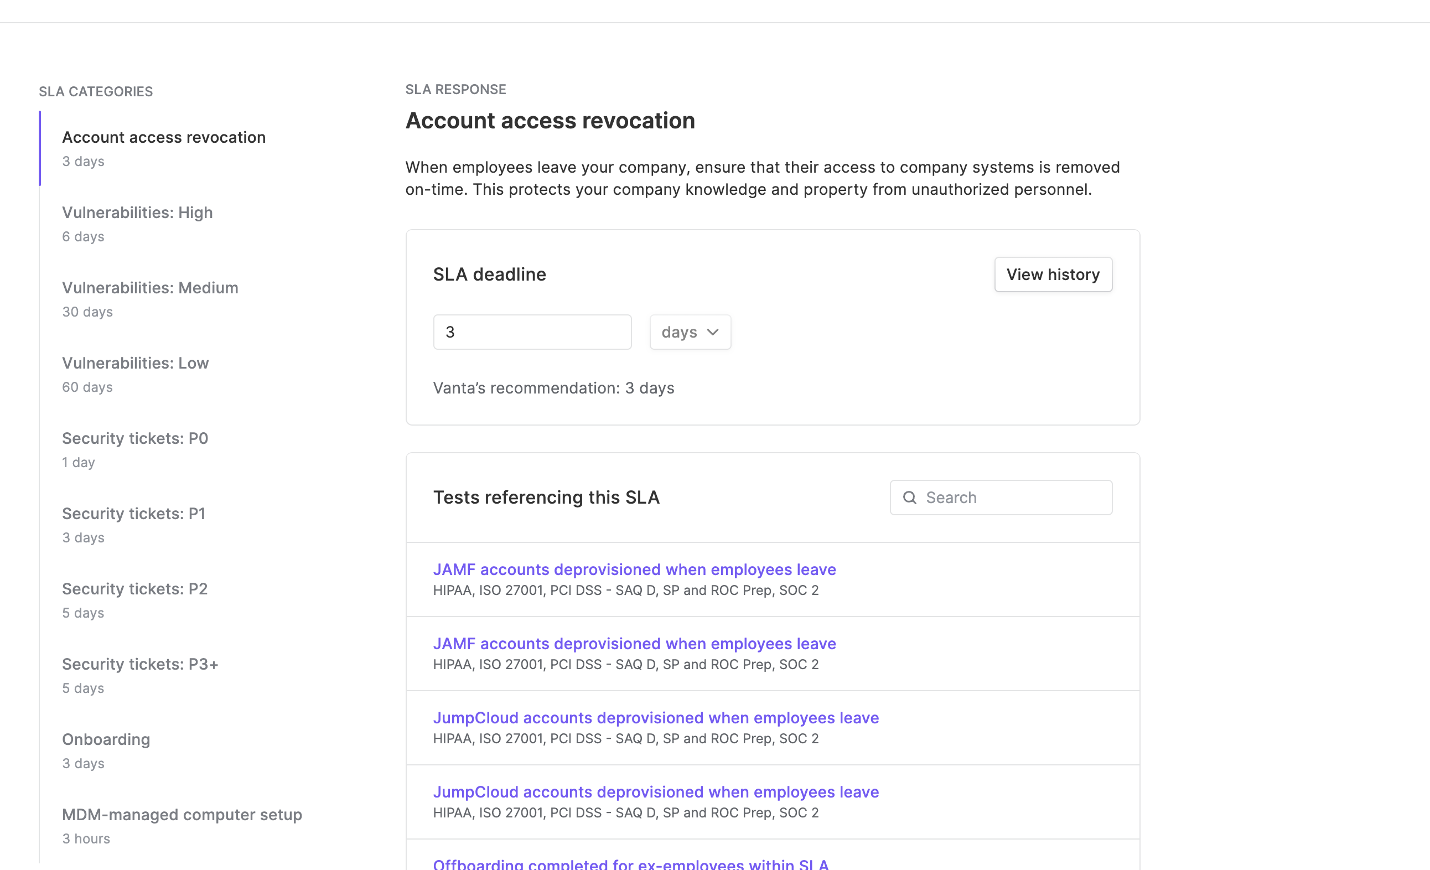Open first JumpCloud accounts deprovisioned link
The width and height of the screenshot is (1430, 870).
[x=656, y=718]
